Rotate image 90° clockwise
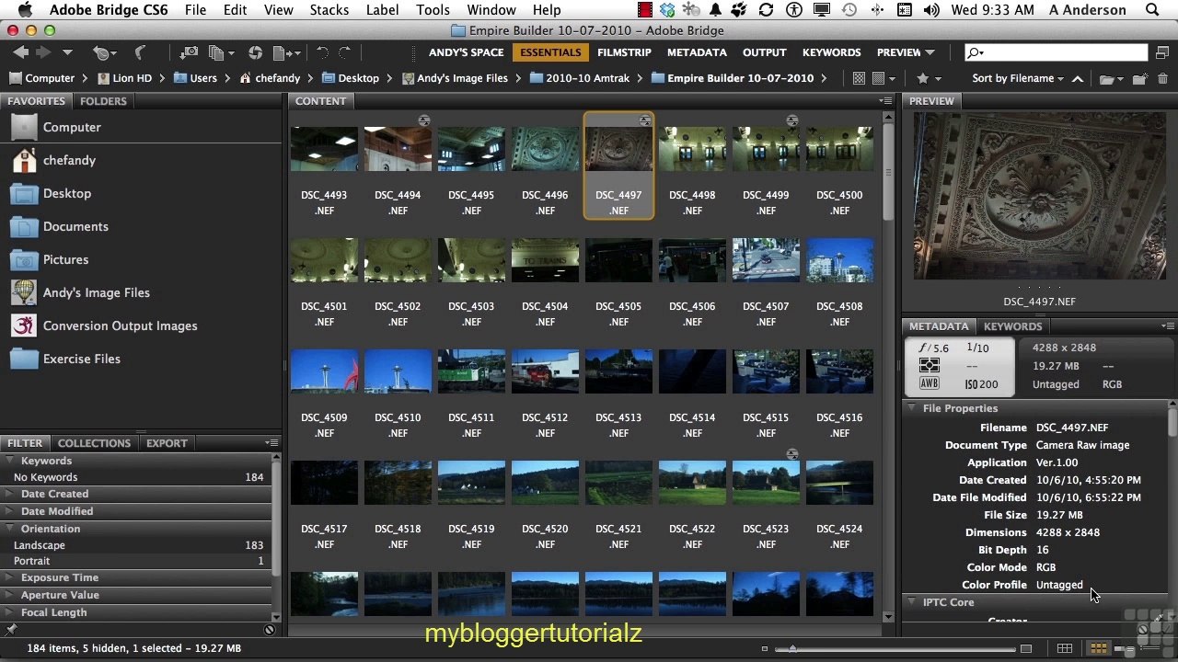1178x662 pixels. [345, 52]
